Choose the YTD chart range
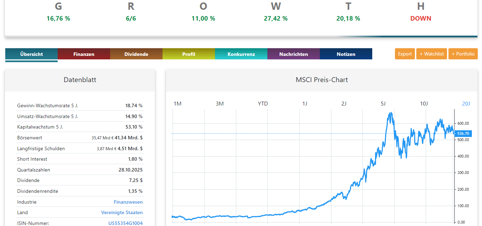 tap(263, 104)
